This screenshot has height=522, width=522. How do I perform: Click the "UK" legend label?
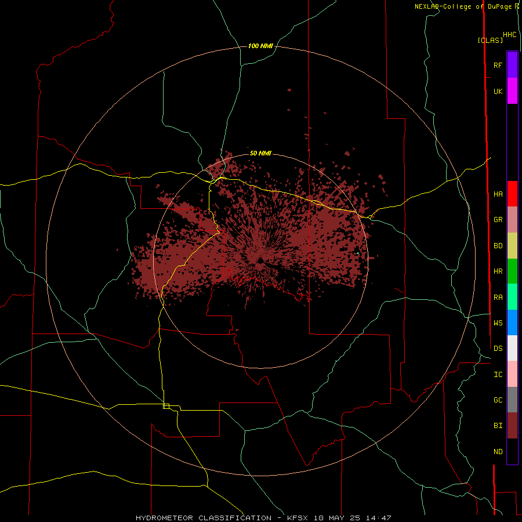pos(498,92)
